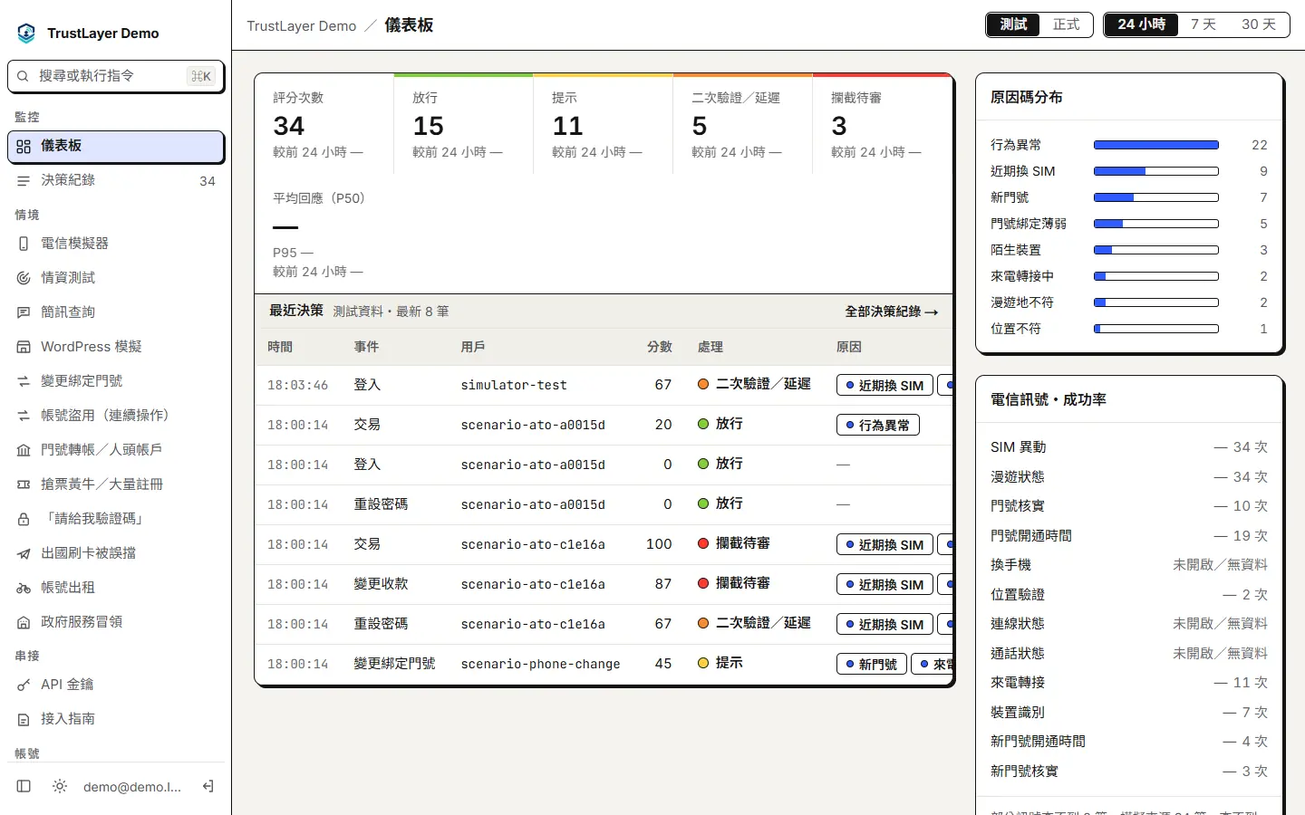1305x815 pixels.
Task: Click the 行為異常 reason tag
Action: [x=877, y=425]
